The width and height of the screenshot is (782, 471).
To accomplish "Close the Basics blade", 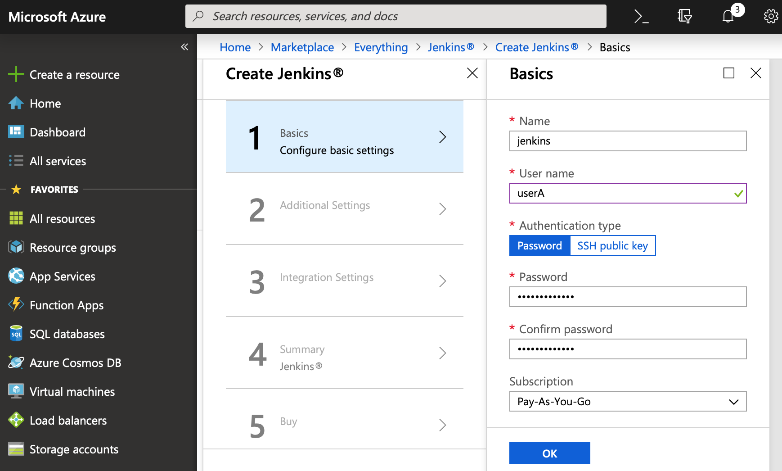I will click(x=756, y=73).
